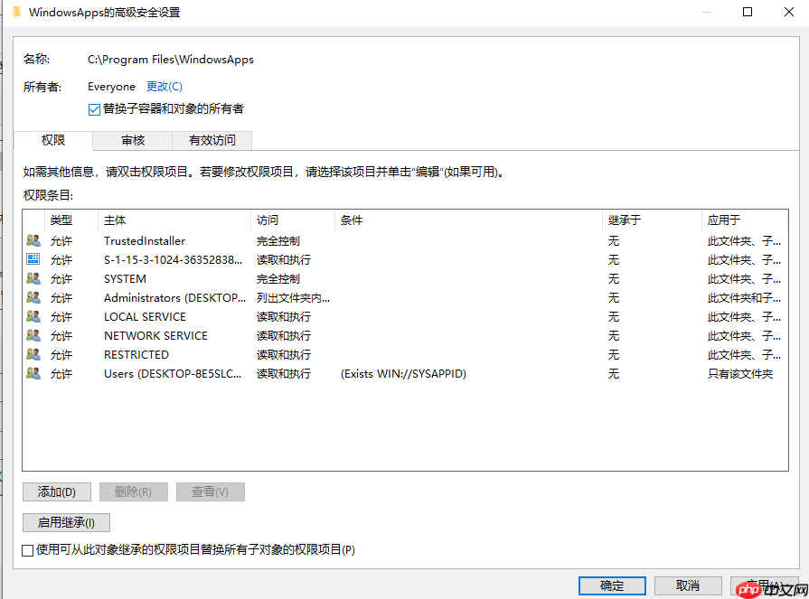Toggle 替换子容器和对象的所有者 checkbox
This screenshot has width=809, height=599.
[94, 109]
